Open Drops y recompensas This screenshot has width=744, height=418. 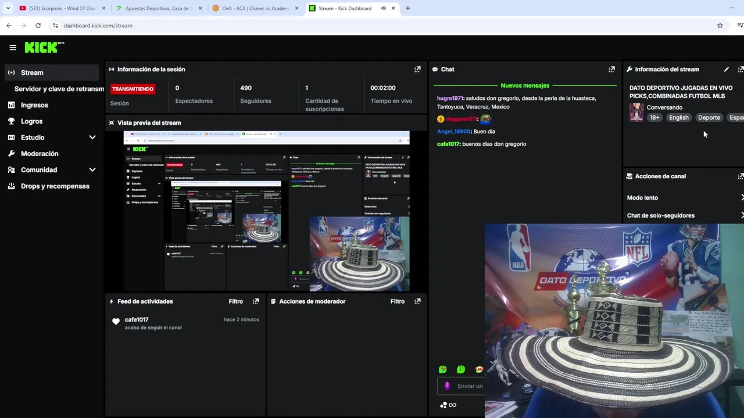click(x=55, y=186)
